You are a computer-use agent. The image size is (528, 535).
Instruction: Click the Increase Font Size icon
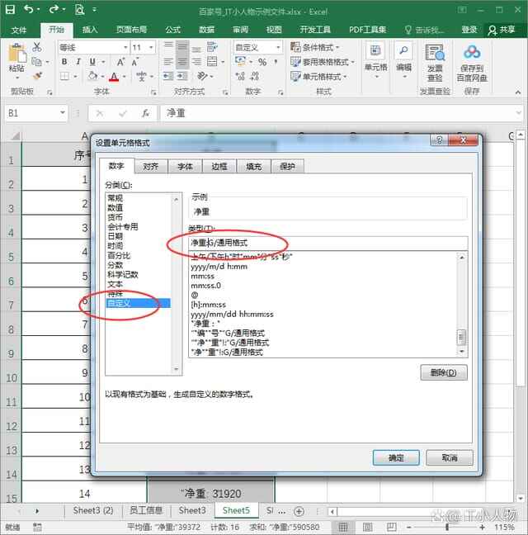(x=120, y=62)
